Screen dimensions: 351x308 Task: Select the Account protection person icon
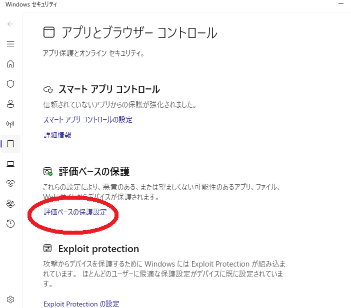pyautogui.click(x=10, y=104)
